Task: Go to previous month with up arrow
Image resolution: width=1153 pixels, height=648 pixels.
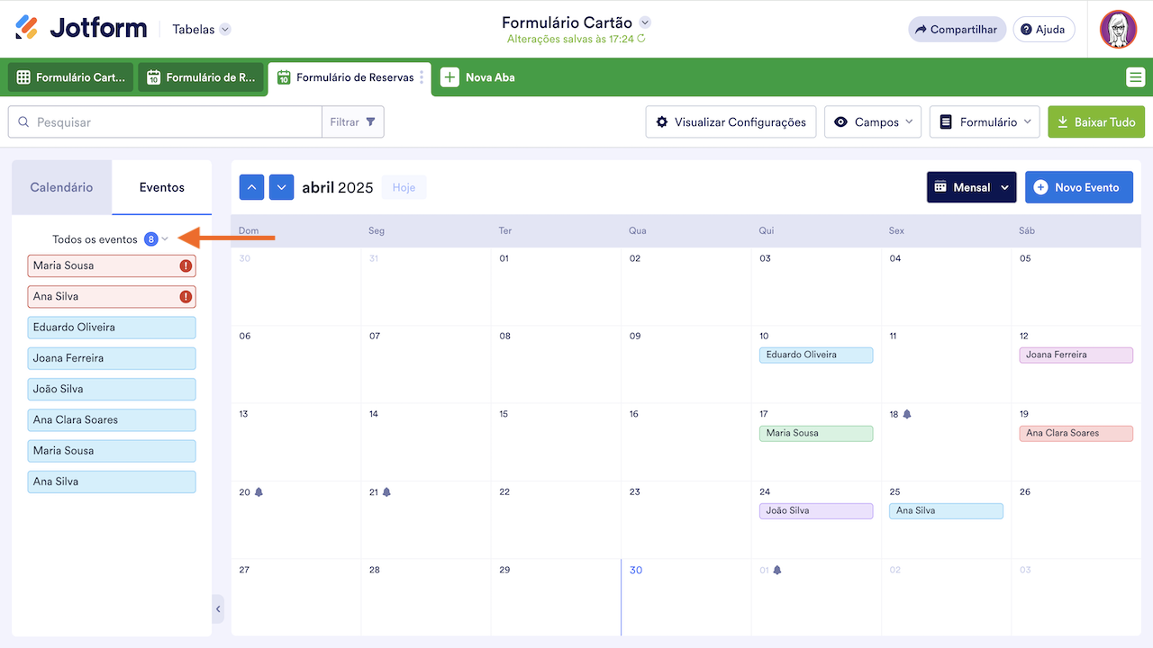Action: [251, 187]
